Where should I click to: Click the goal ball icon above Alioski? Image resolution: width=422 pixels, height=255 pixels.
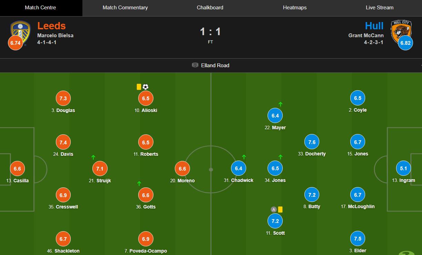(145, 87)
